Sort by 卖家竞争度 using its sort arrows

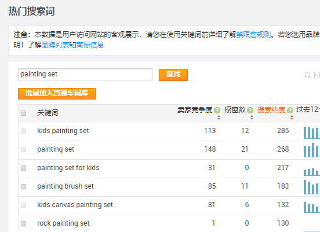pyautogui.click(x=219, y=117)
